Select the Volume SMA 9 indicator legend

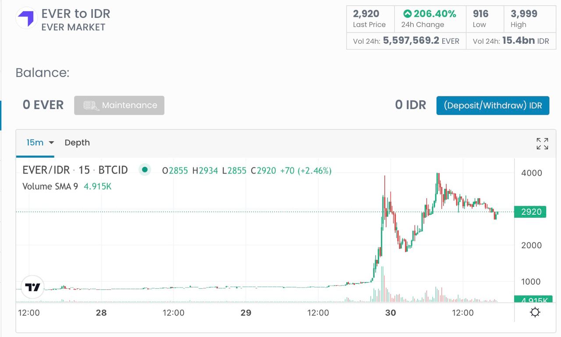pos(50,186)
